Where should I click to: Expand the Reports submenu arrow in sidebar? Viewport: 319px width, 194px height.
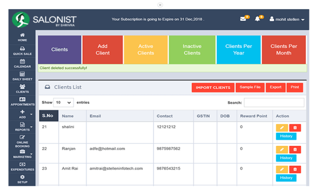[x=31, y=127]
